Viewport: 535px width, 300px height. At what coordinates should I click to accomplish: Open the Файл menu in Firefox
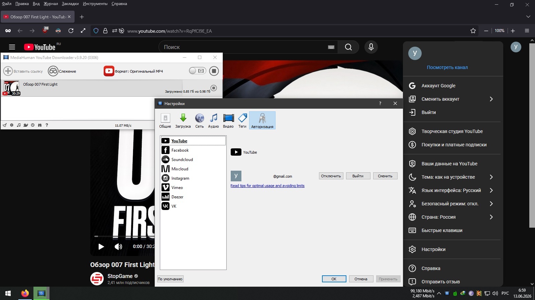click(x=7, y=4)
